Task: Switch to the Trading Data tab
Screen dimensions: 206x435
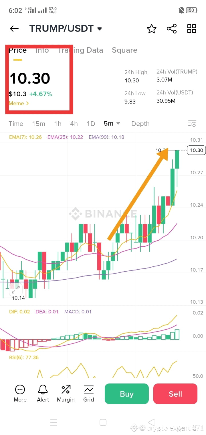Action: [x=80, y=50]
